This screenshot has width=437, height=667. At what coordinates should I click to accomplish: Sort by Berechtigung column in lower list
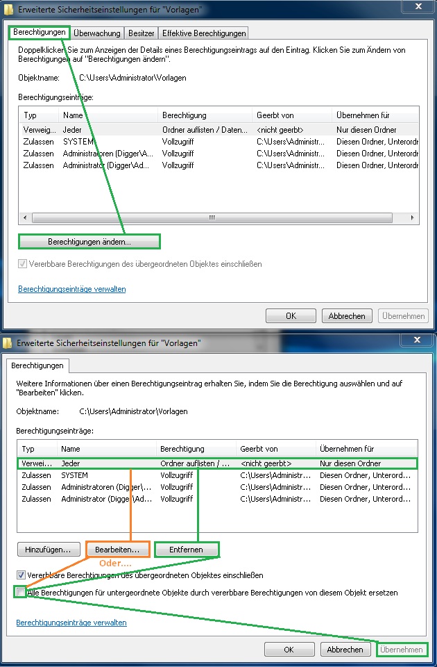click(x=196, y=449)
